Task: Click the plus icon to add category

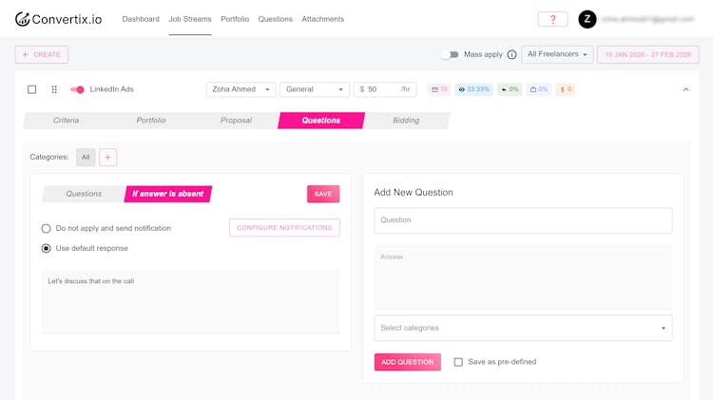Action: (x=107, y=157)
